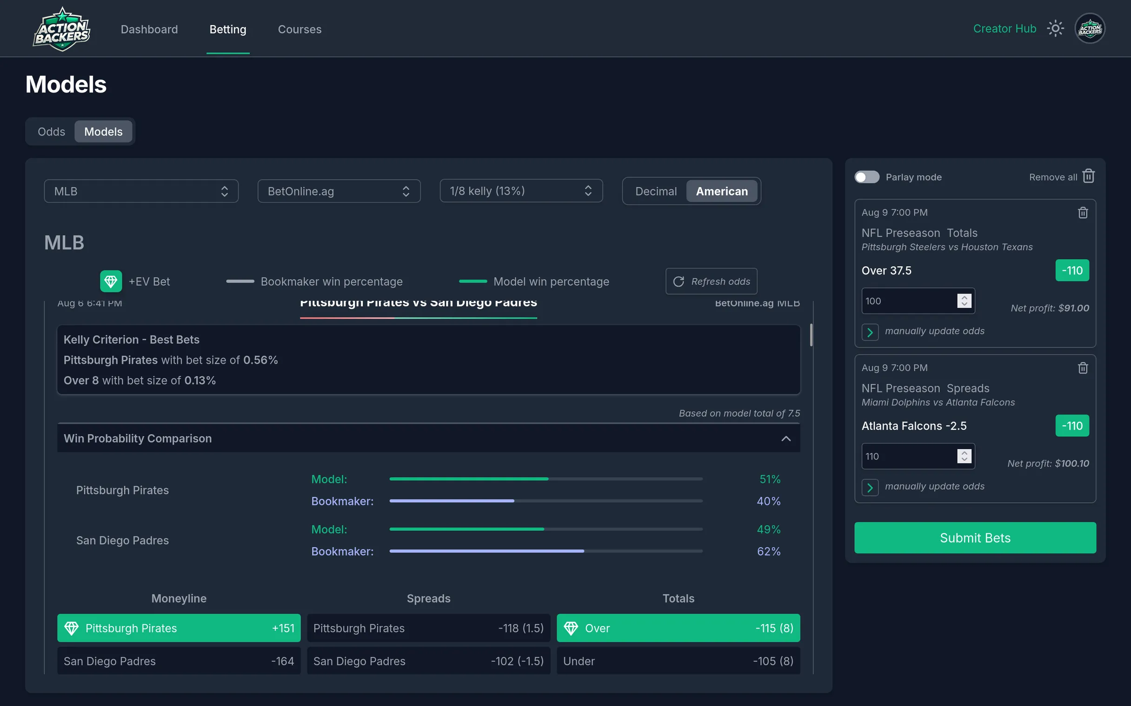Click 'Net profit: $100.10' text
Viewport: 1131px width, 706px height.
click(1048, 464)
